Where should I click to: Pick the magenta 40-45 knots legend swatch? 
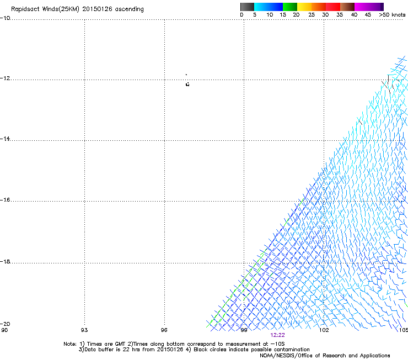tap(362, 7)
